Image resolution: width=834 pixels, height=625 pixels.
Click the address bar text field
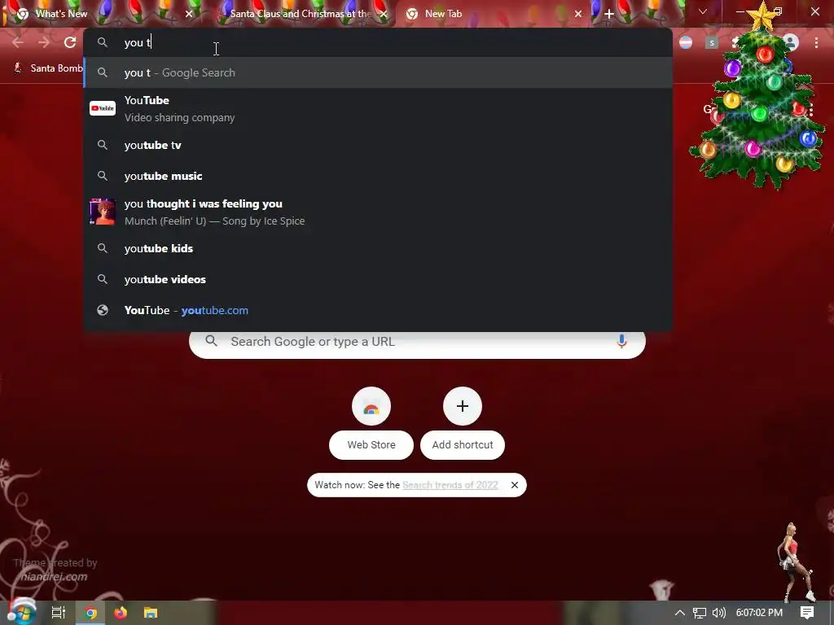[x=378, y=42]
